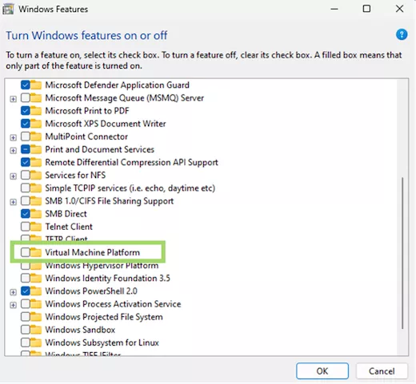The image size is (416, 384).
Task: Click the Windows Features title bar icon
Action: pos(8,10)
